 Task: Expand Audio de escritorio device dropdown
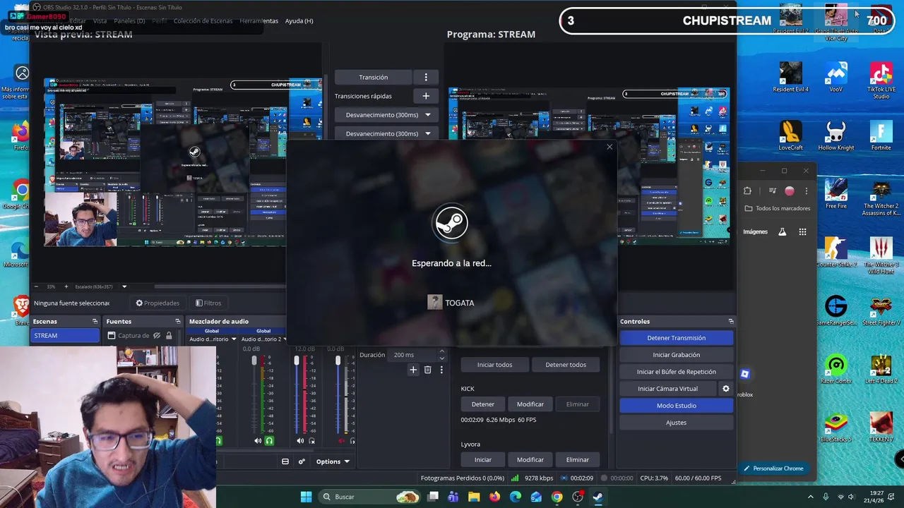(x=234, y=339)
